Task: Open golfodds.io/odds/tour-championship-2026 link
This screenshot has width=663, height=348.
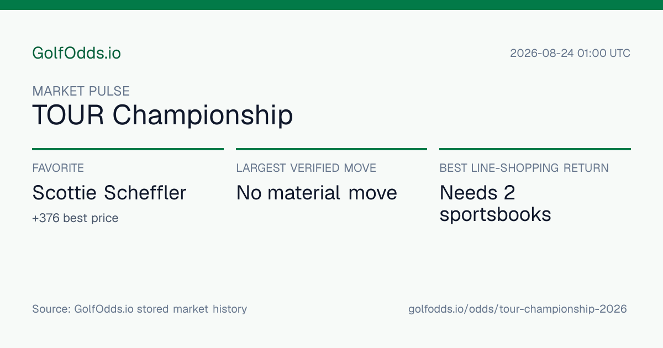Action: click(x=518, y=309)
